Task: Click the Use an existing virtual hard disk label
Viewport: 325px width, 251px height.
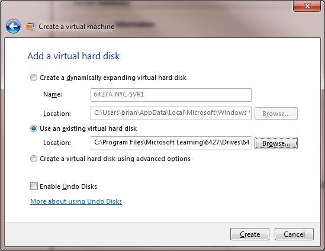Action: [88, 128]
